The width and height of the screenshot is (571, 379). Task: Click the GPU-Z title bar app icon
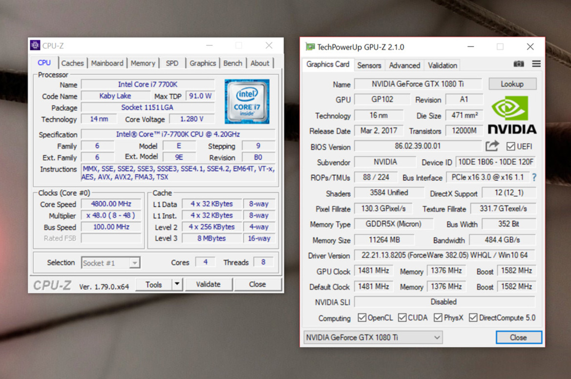(x=310, y=47)
